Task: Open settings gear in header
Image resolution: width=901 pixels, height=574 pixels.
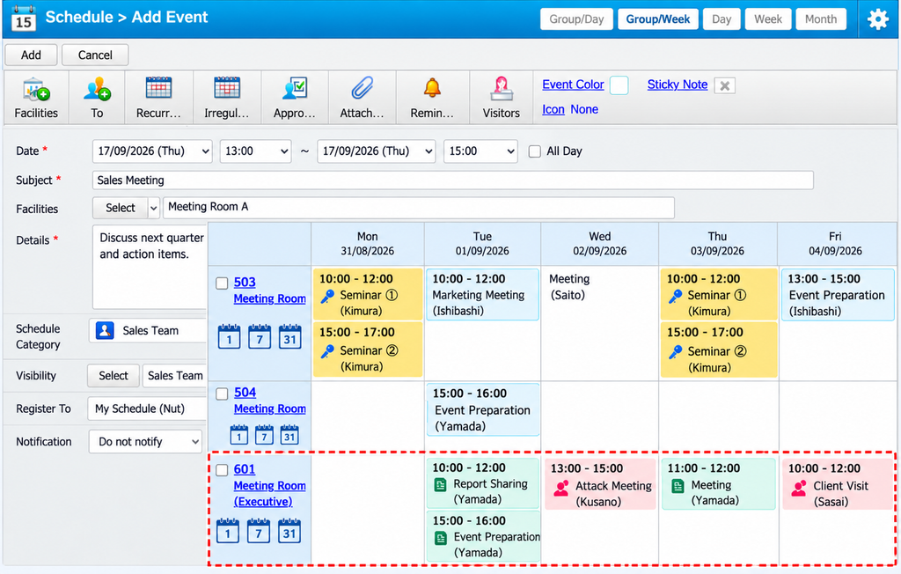Action: 877,19
